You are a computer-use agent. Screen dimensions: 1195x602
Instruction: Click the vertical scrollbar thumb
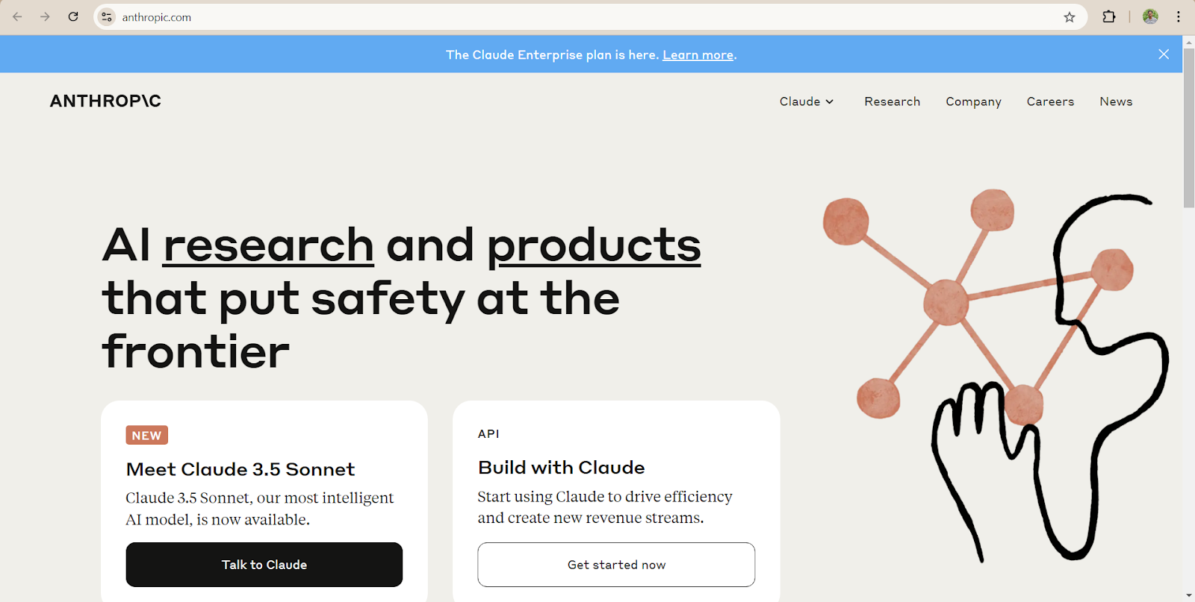pyautogui.click(x=1189, y=128)
